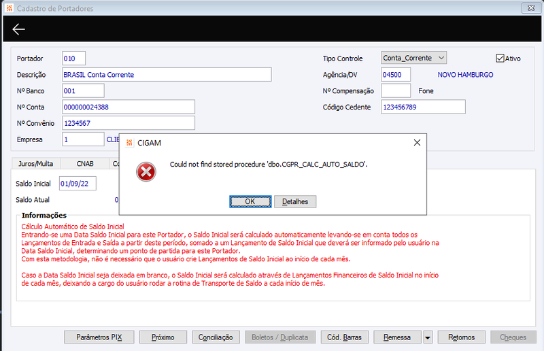544x351 pixels.
Task: Click the Nº Conta field
Action: click(x=129, y=107)
